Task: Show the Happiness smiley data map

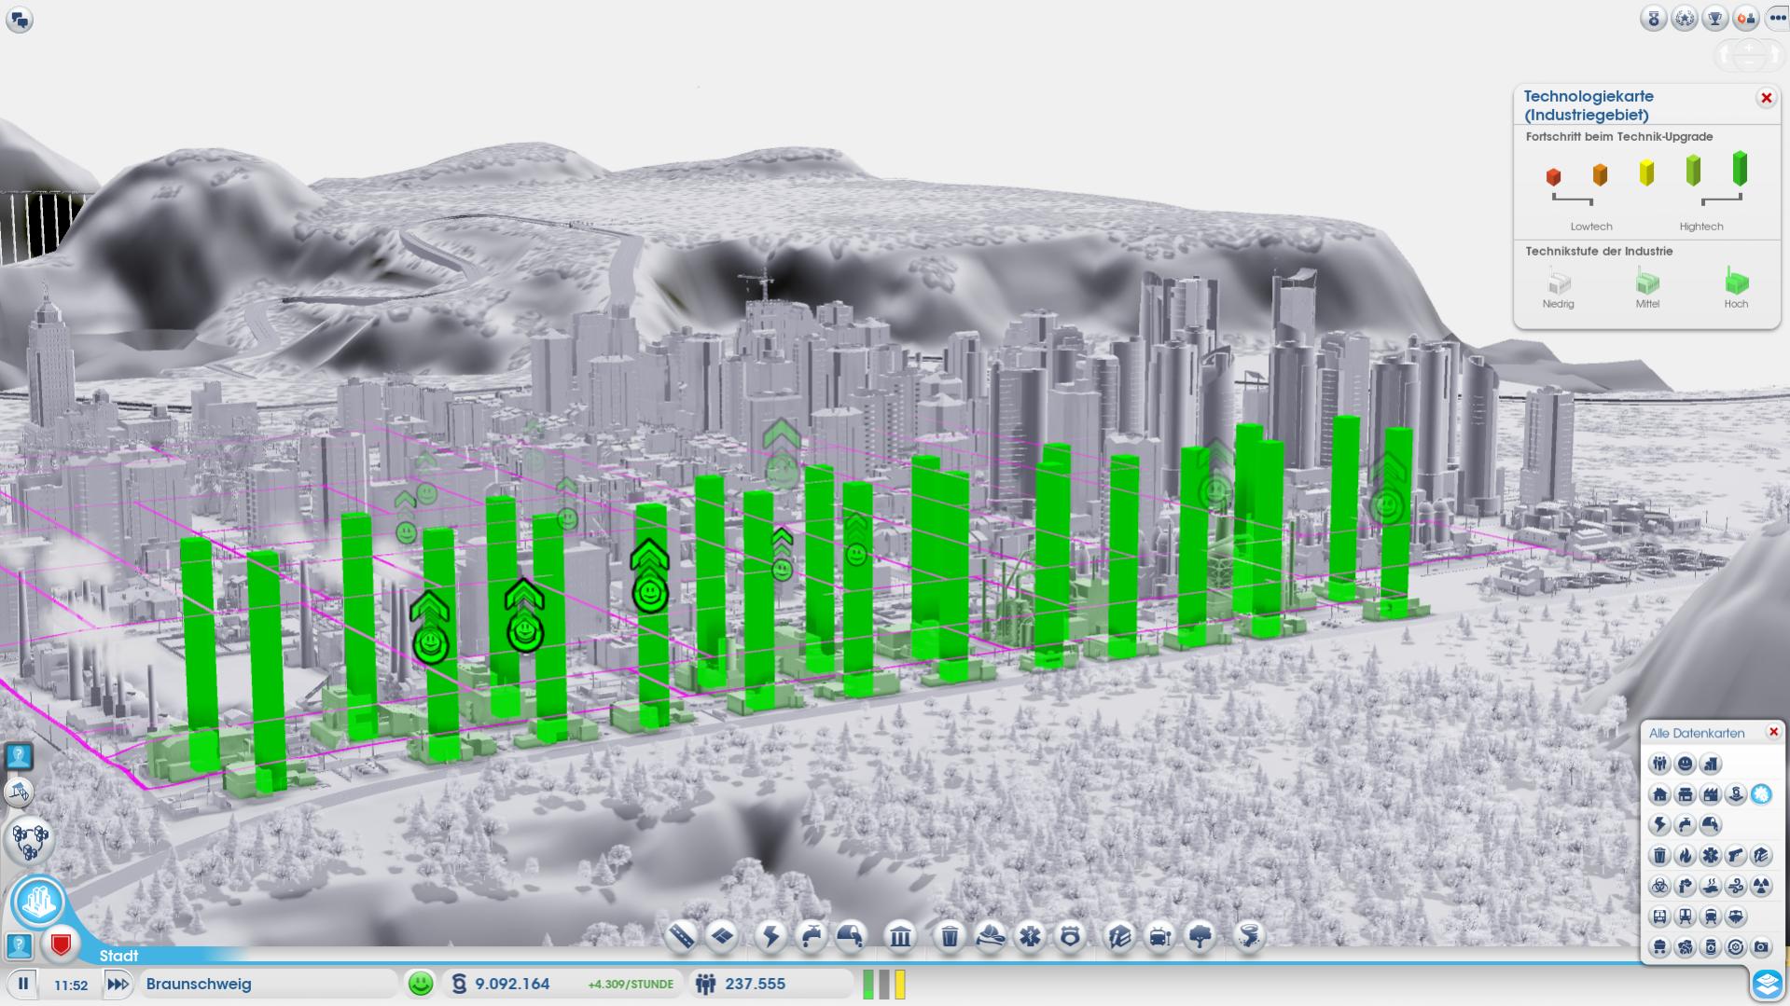Action: tap(1685, 765)
